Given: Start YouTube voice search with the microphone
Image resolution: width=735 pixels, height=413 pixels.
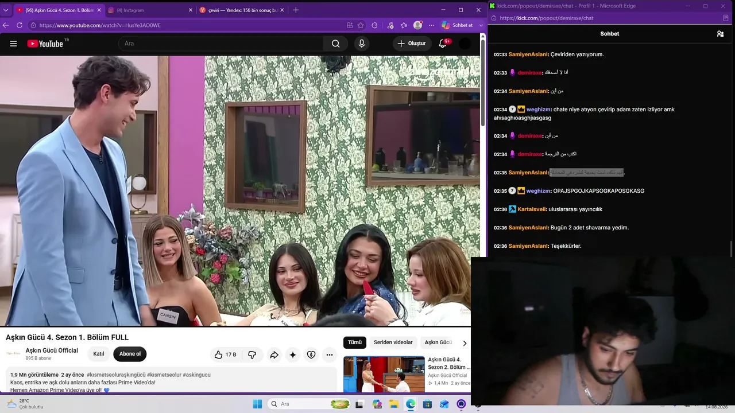Looking at the screenshot, I should [361, 44].
